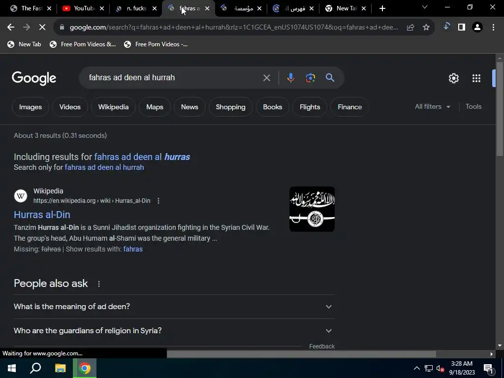Click the horizontal scrollbar thumb
Viewport: 504px width, 378px height.
click(x=302, y=354)
